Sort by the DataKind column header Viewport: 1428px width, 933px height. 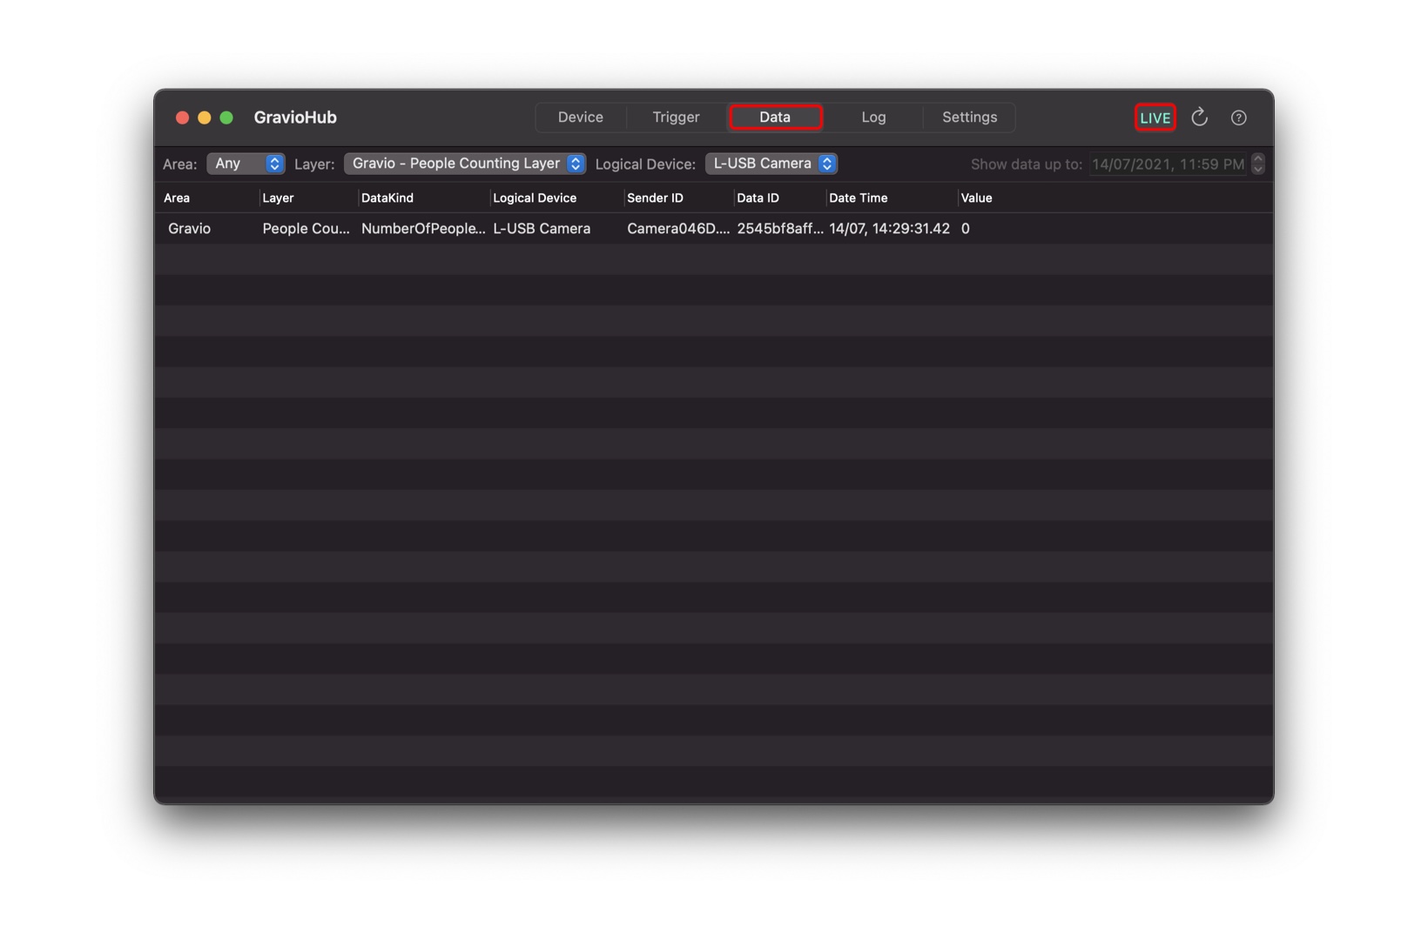point(387,198)
